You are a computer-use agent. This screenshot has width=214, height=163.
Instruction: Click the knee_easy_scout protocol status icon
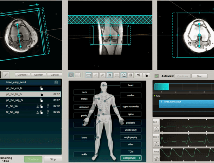pos(56,82)
